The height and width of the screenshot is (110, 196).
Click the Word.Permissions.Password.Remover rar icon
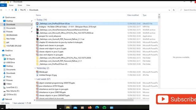pos(37,30)
